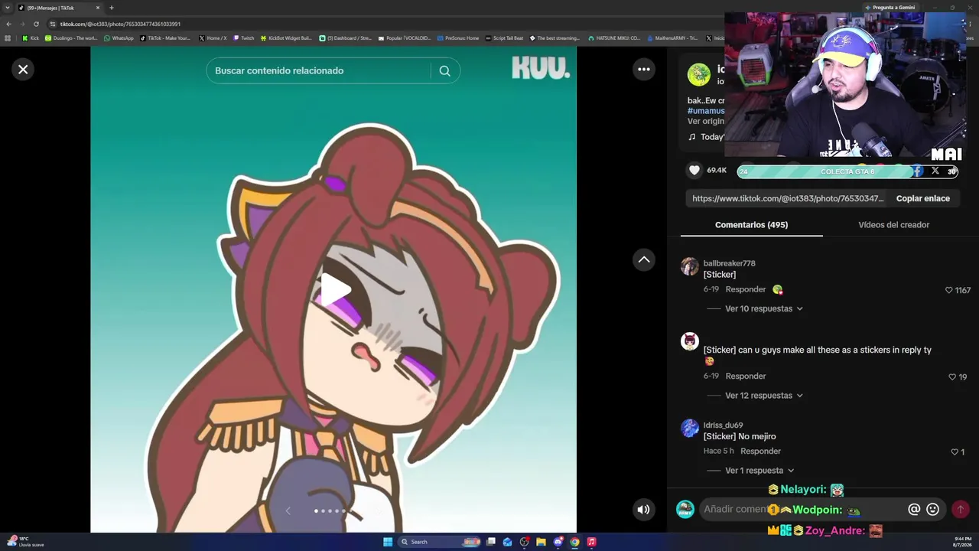Click the '#umamus' hashtag link
This screenshot has width=979, height=551.
706,111
